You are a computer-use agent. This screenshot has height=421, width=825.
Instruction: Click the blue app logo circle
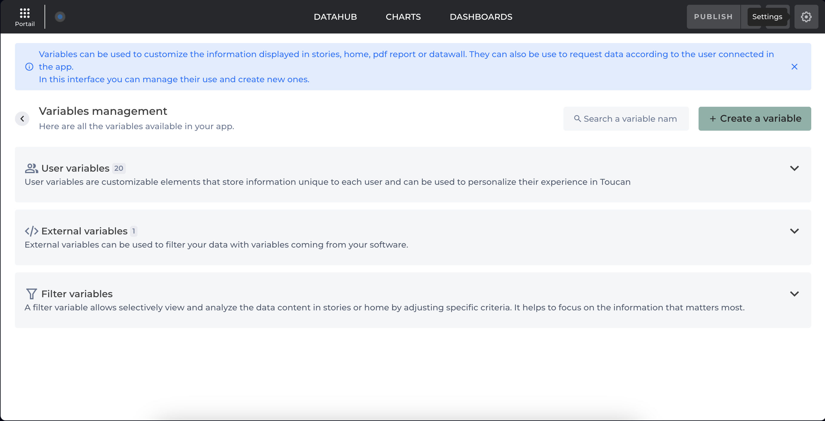(60, 17)
